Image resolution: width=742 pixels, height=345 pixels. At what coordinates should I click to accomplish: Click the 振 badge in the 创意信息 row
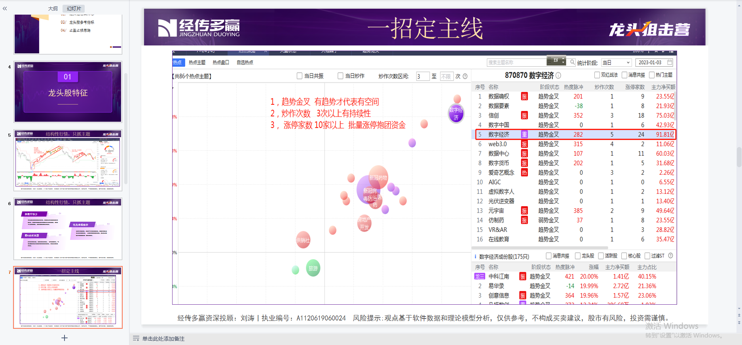(x=523, y=296)
